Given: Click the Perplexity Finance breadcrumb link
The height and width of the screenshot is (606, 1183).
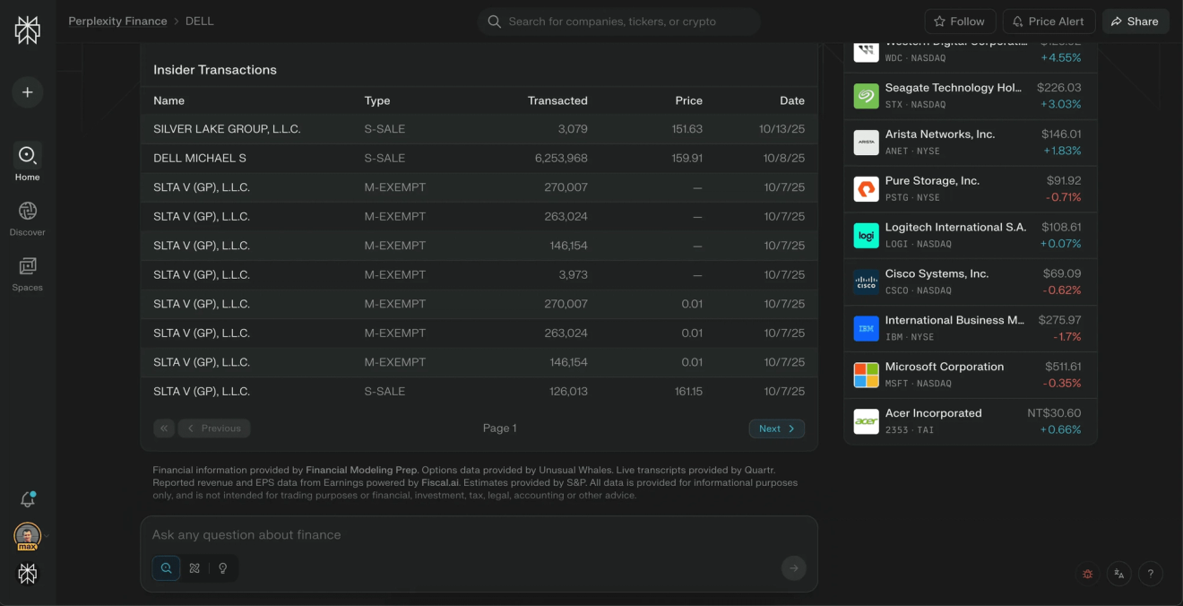Looking at the screenshot, I should tap(117, 21).
